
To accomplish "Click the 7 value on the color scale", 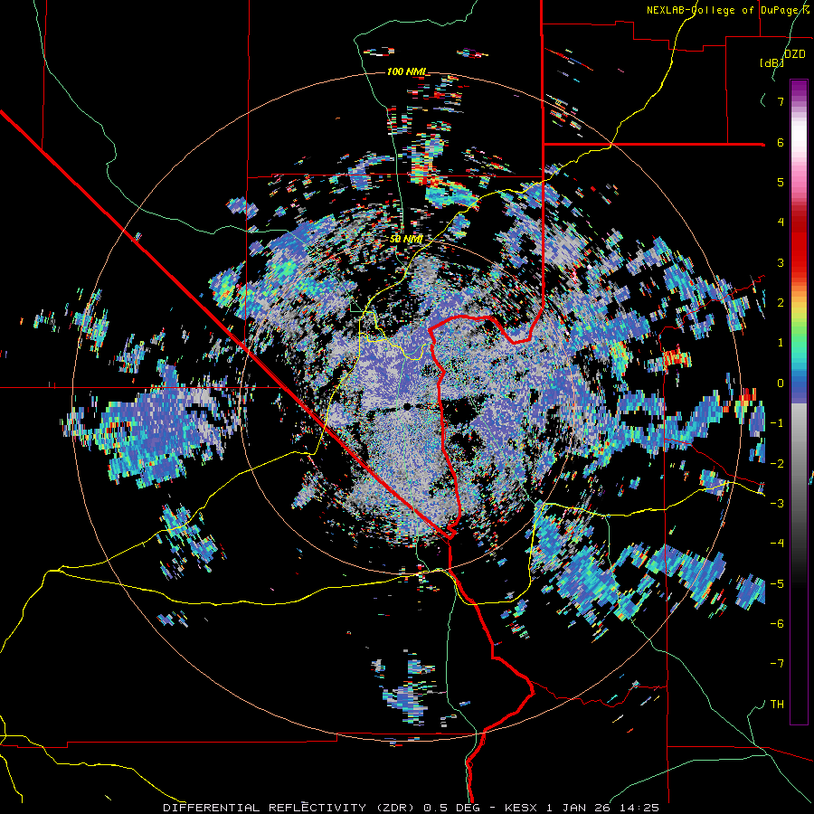I will click(781, 101).
